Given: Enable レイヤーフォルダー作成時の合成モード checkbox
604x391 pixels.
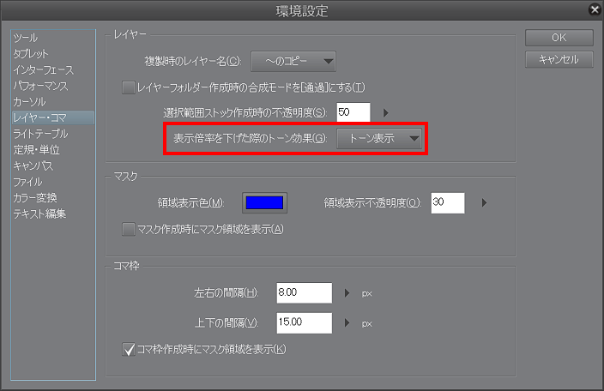Looking at the screenshot, I should click(x=129, y=87).
